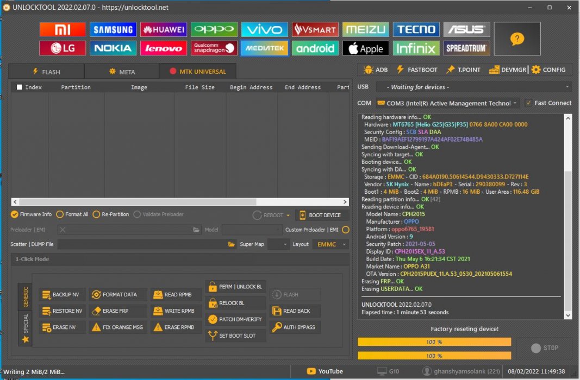Choose the Nokia brand tile
This screenshot has height=380, width=580.
(x=113, y=48)
